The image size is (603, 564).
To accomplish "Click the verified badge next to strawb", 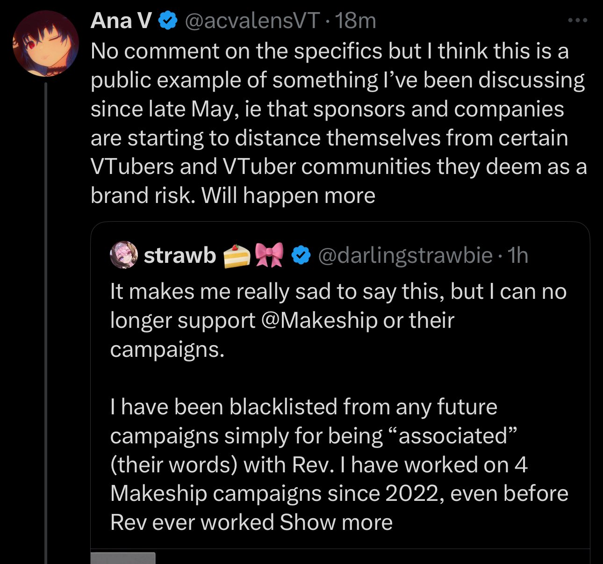I will [x=301, y=255].
